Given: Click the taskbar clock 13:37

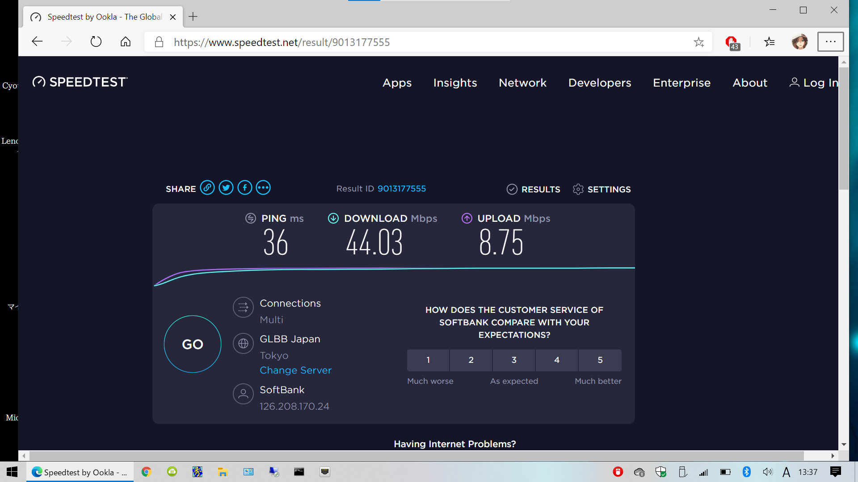Looking at the screenshot, I should (808, 472).
